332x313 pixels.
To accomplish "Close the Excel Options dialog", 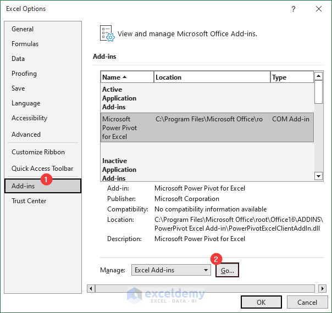I will 319,9.
